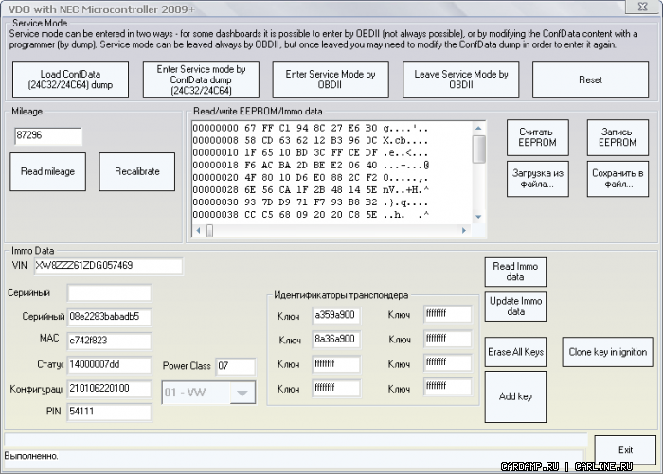Click the Считать EEPROM button
The width and height of the screenshot is (663, 474).
click(x=537, y=137)
